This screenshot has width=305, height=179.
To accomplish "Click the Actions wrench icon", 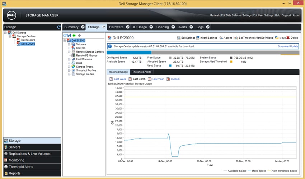I will [221, 38].
